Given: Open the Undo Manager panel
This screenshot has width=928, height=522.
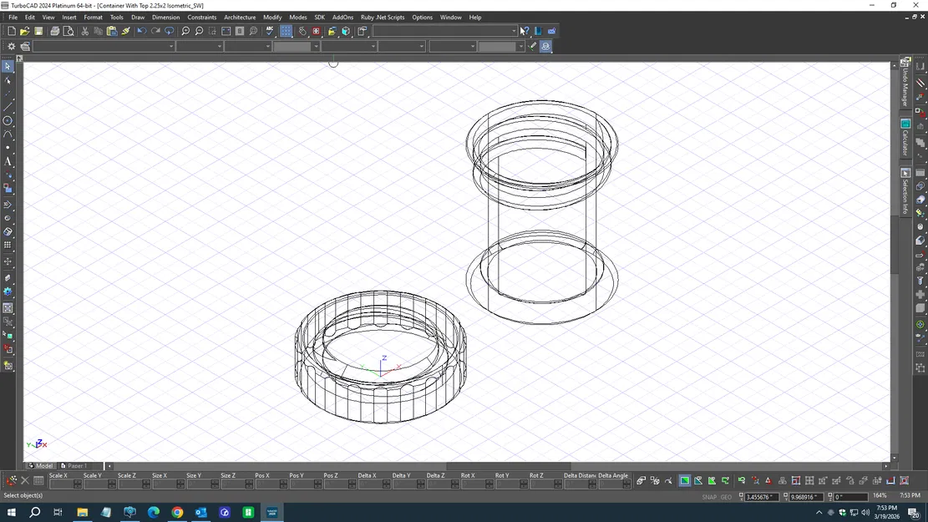Looking at the screenshot, I should pyautogui.click(x=905, y=79).
